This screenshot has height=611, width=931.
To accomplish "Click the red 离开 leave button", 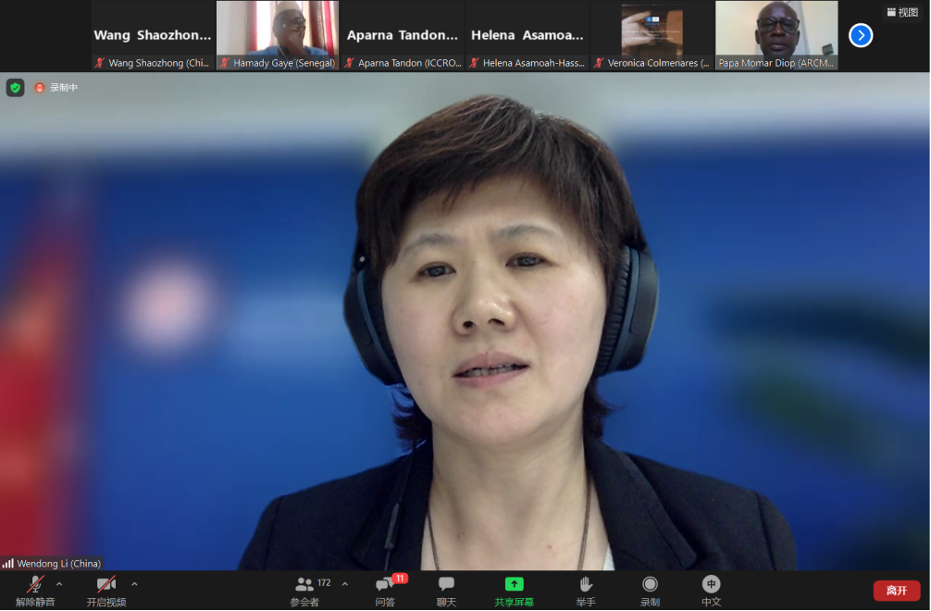I will [x=896, y=591].
